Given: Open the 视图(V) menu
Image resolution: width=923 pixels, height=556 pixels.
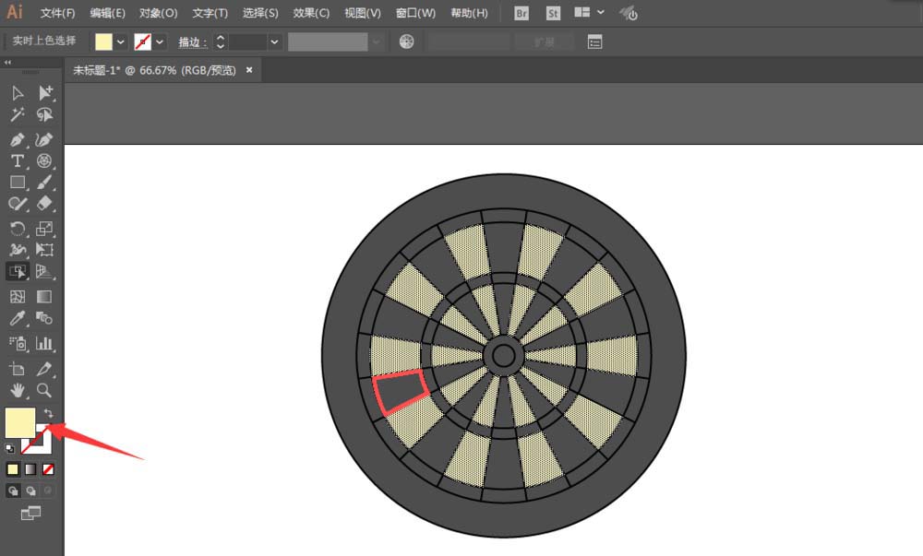Looking at the screenshot, I should coord(363,13).
